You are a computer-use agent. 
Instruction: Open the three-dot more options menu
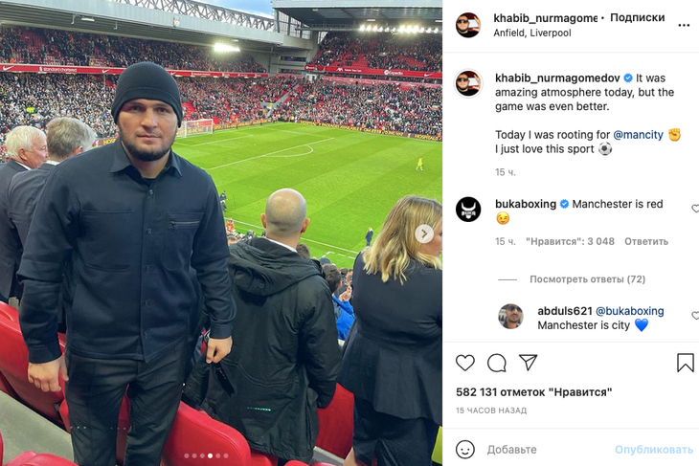click(684, 26)
